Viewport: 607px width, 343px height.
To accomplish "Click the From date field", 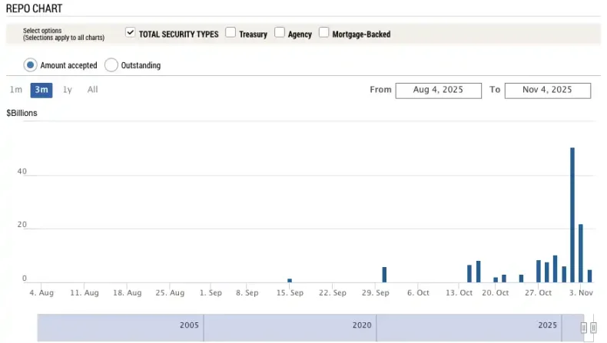I will pos(438,91).
